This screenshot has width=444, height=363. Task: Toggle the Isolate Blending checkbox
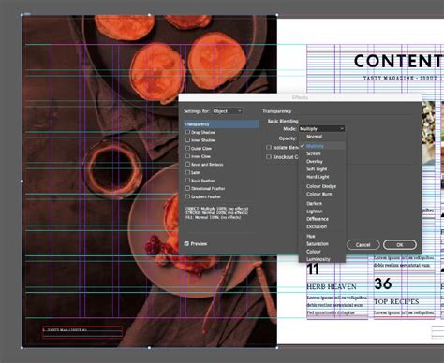[269, 147]
